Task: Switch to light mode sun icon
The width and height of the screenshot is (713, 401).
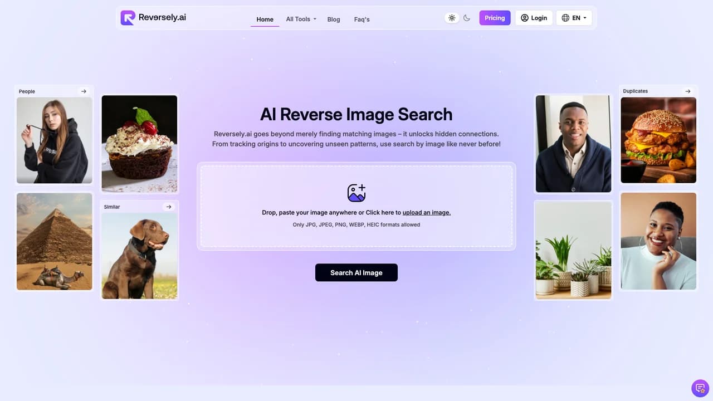Action: [452, 18]
